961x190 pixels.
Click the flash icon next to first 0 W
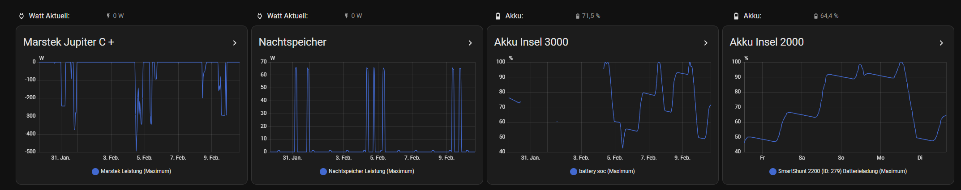pyautogui.click(x=108, y=16)
